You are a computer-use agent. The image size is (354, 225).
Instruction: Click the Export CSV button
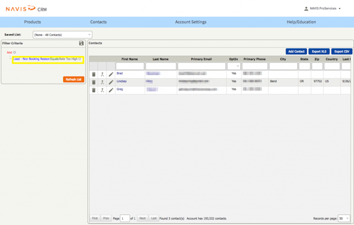tap(342, 51)
